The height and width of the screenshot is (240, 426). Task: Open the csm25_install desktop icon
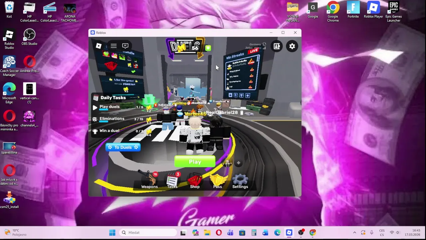point(9,200)
